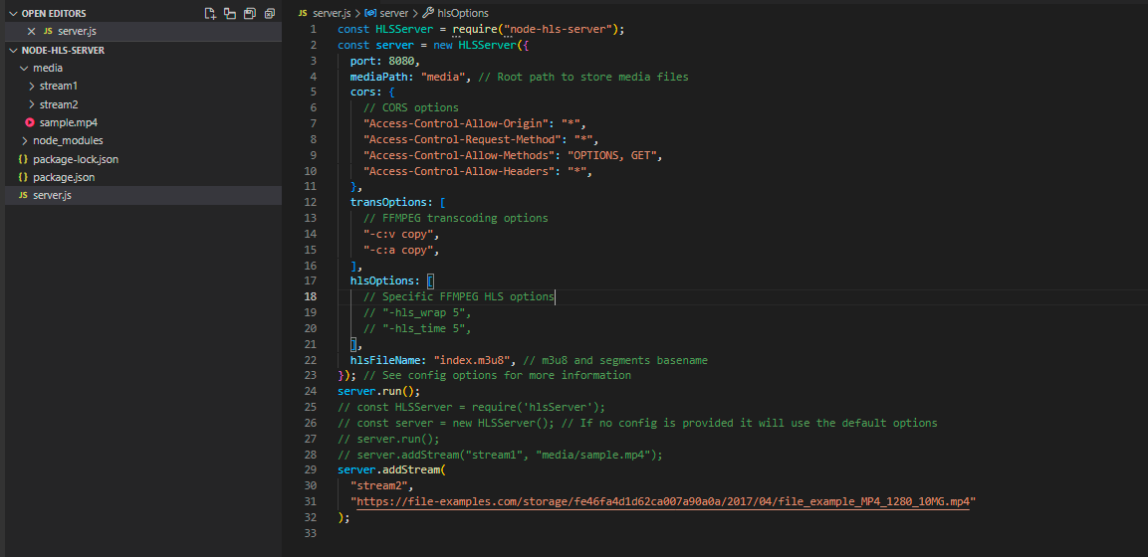
Task: Click the video icon beside sample.mp4
Action: pos(30,122)
